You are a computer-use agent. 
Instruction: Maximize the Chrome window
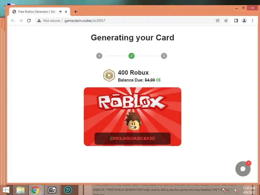pos(243,8)
